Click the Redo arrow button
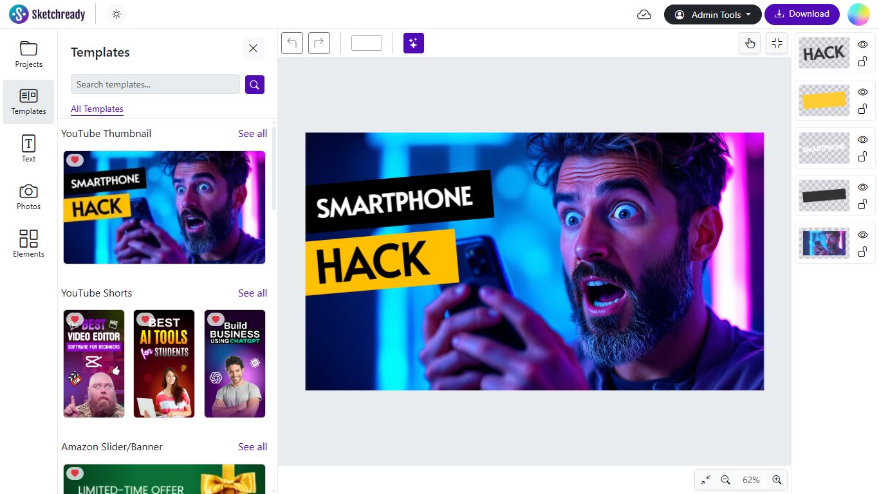The width and height of the screenshot is (879, 494). pyautogui.click(x=319, y=43)
